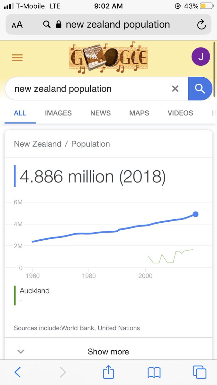This screenshot has width=217, height=385.
Task: Show open tabs with tabs icon
Action: (x=199, y=372)
